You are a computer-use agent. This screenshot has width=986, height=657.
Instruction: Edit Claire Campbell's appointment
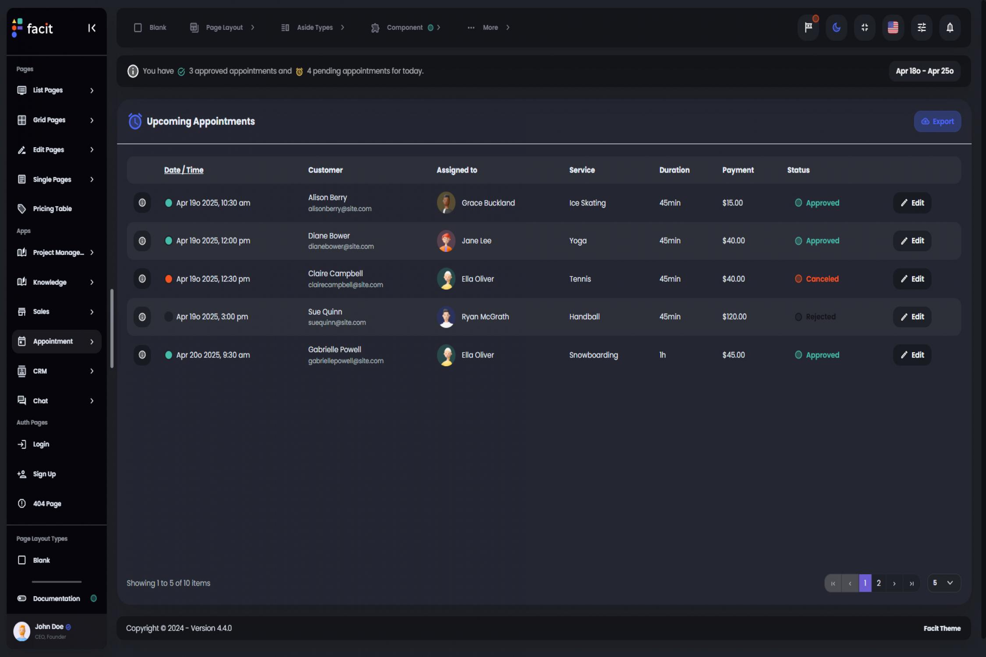(x=912, y=279)
